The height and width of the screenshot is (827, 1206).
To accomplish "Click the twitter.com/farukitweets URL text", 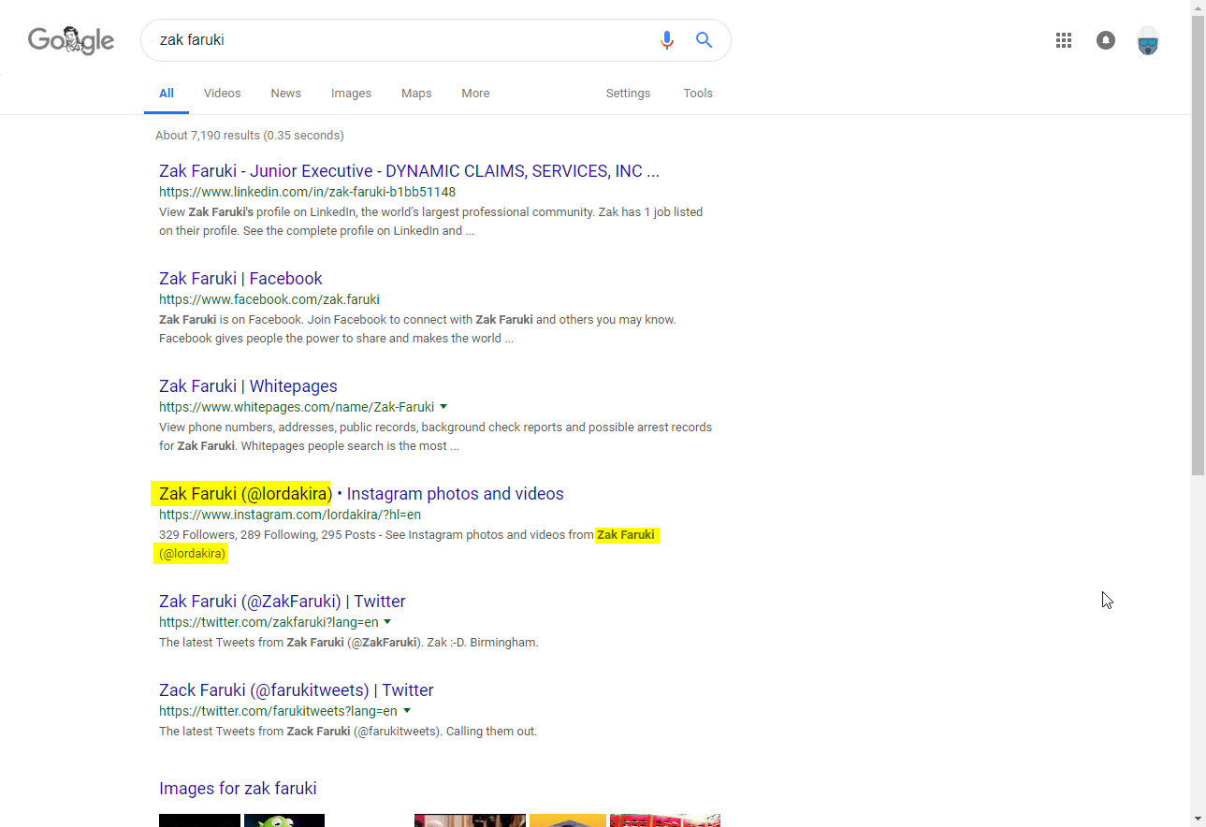I will tap(278, 711).
